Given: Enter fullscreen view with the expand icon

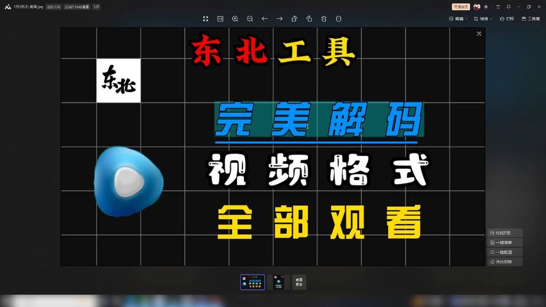Looking at the screenshot, I should (206, 19).
